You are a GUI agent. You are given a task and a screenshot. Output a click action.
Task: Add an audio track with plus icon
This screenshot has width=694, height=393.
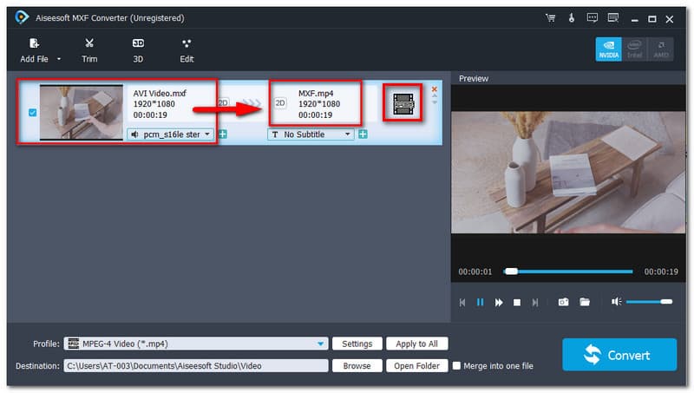pyautogui.click(x=223, y=134)
